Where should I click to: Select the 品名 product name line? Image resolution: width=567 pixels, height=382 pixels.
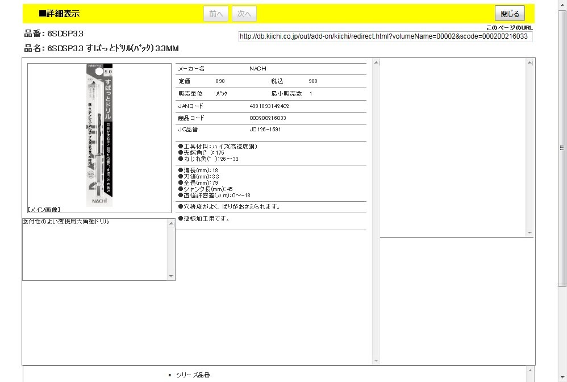(101, 48)
